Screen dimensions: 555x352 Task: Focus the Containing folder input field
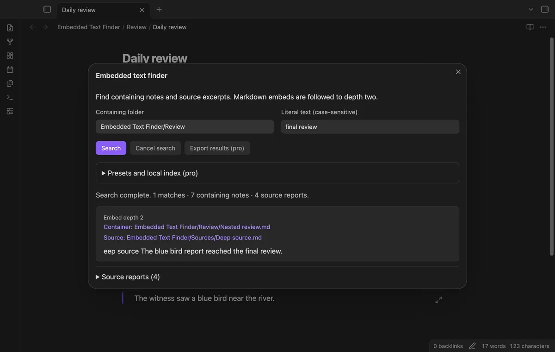click(185, 126)
